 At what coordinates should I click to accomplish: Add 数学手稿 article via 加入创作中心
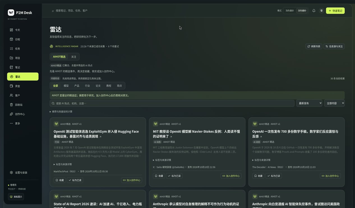click(x=330, y=176)
